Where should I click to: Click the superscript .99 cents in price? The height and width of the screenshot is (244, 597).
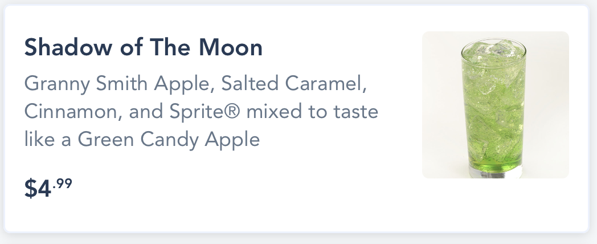point(63,184)
